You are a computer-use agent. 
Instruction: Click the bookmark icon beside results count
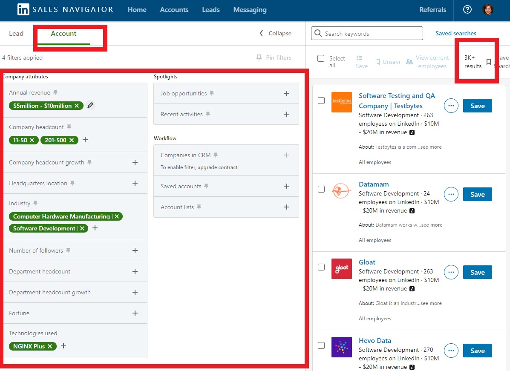tap(489, 62)
